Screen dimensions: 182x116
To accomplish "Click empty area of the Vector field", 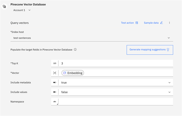I will click(x=128, y=73).
